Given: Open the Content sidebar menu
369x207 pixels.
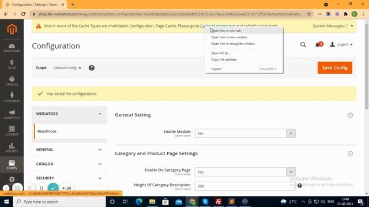Looking at the screenshot, I should (x=12, y=131).
